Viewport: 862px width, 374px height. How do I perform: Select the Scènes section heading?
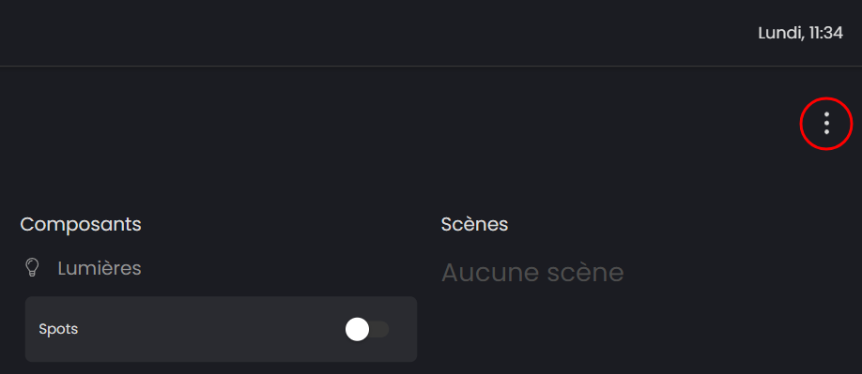click(x=474, y=224)
